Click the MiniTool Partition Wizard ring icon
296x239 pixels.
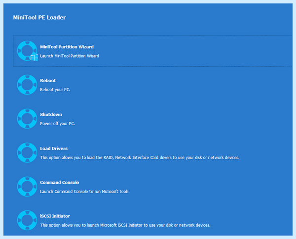[27, 51]
